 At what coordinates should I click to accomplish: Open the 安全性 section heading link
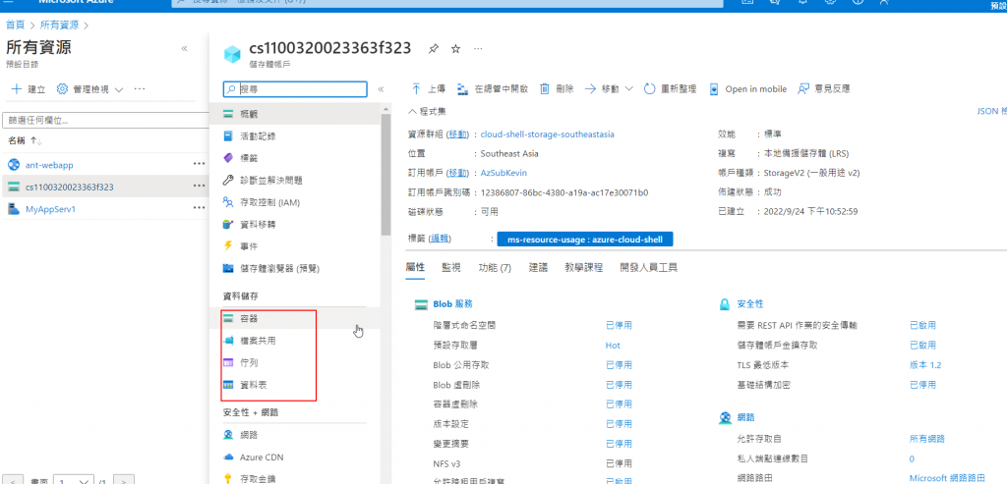point(750,304)
